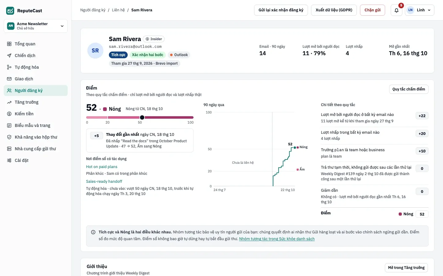Go to Liên hệ breadcrumb
Screen dimensions: 443x276
point(118,10)
